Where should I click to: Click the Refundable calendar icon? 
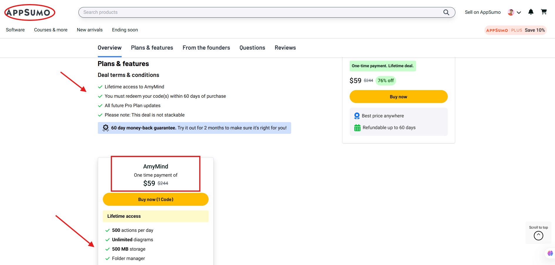point(357,128)
